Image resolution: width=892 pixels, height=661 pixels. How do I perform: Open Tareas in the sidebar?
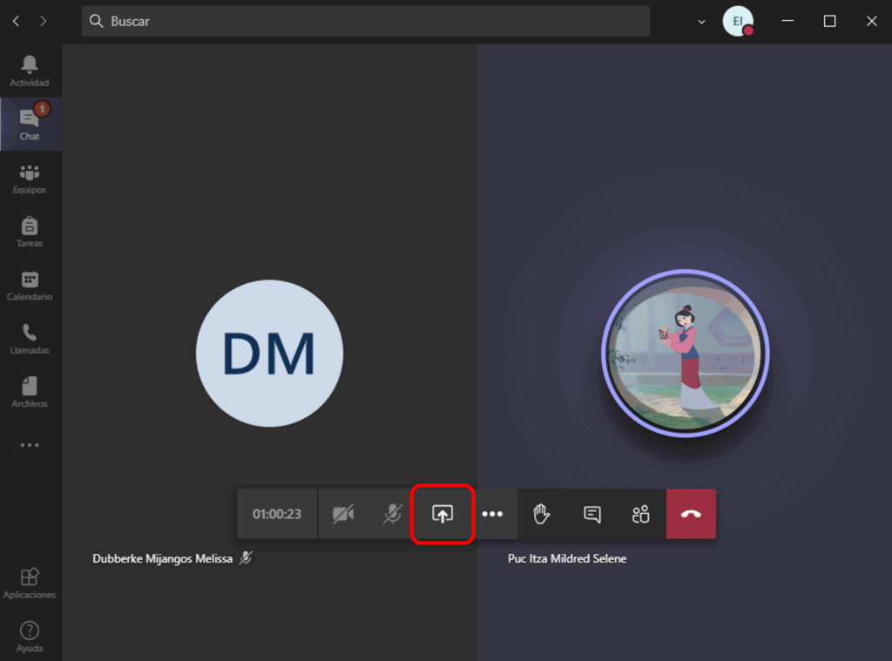[30, 232]
